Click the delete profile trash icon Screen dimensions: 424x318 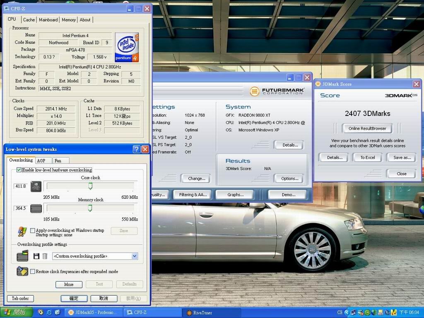pos(45,256)
